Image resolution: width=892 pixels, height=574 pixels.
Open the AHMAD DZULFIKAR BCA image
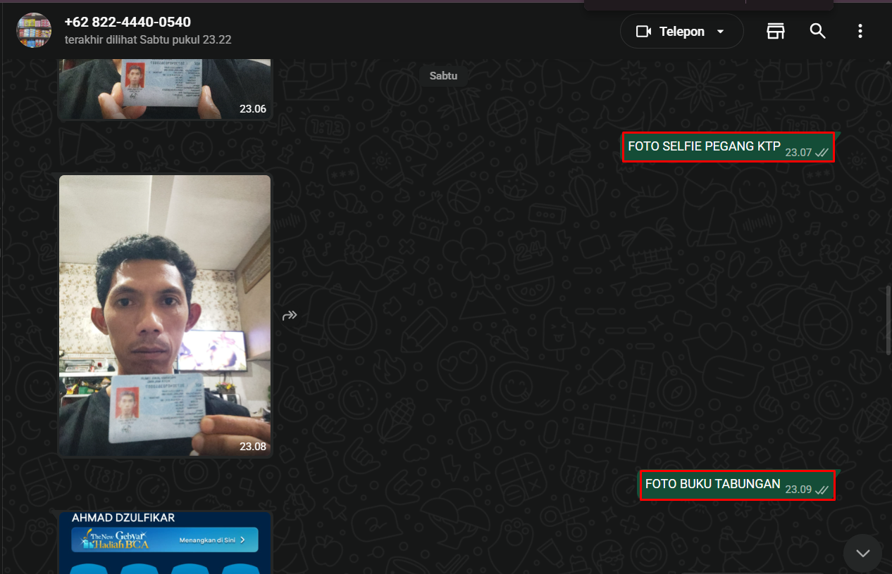[x=165, y=542]
